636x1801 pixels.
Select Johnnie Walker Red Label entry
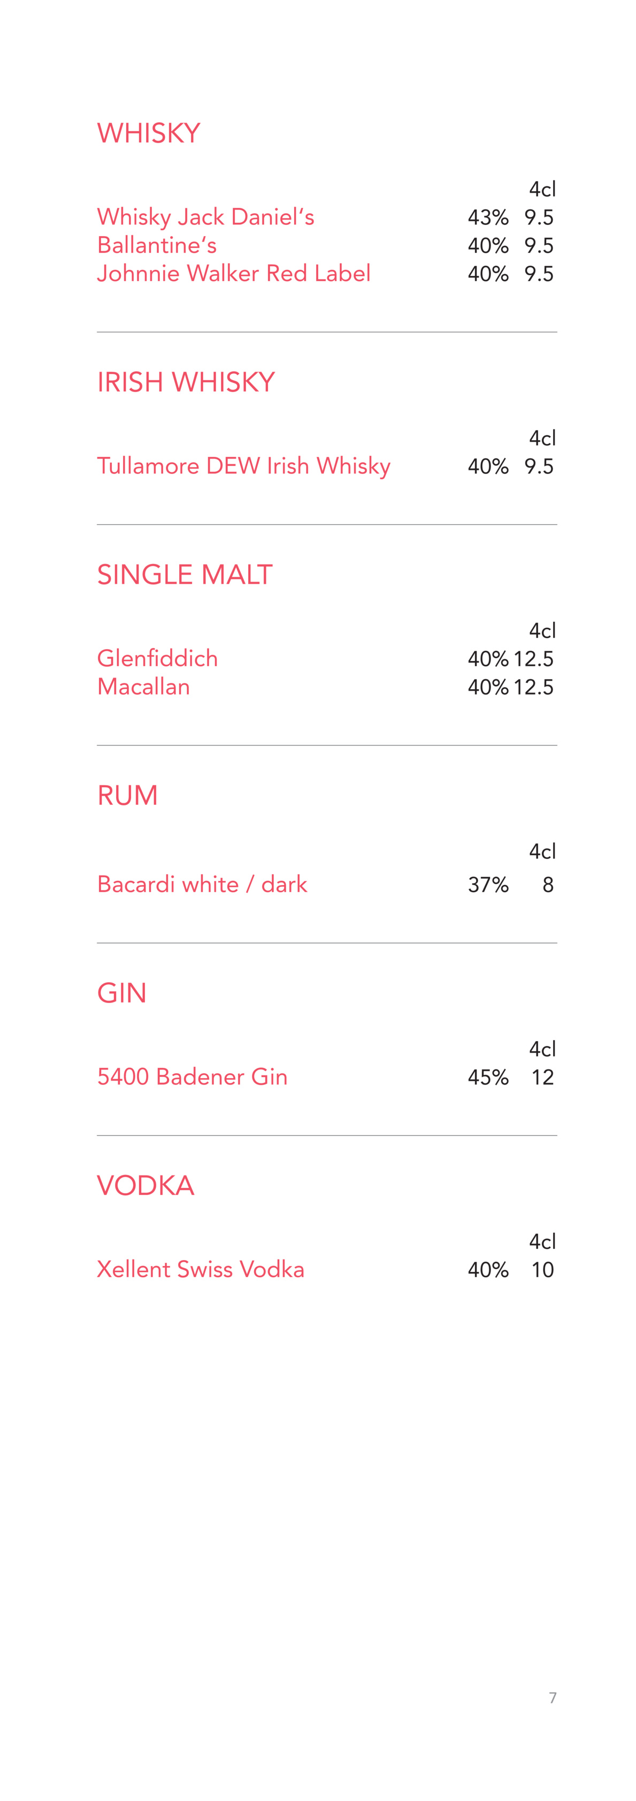(233, 273)
